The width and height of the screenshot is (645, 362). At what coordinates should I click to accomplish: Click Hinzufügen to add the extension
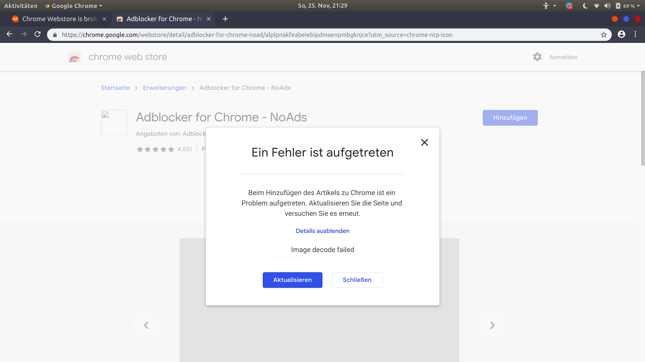(510, 118)
